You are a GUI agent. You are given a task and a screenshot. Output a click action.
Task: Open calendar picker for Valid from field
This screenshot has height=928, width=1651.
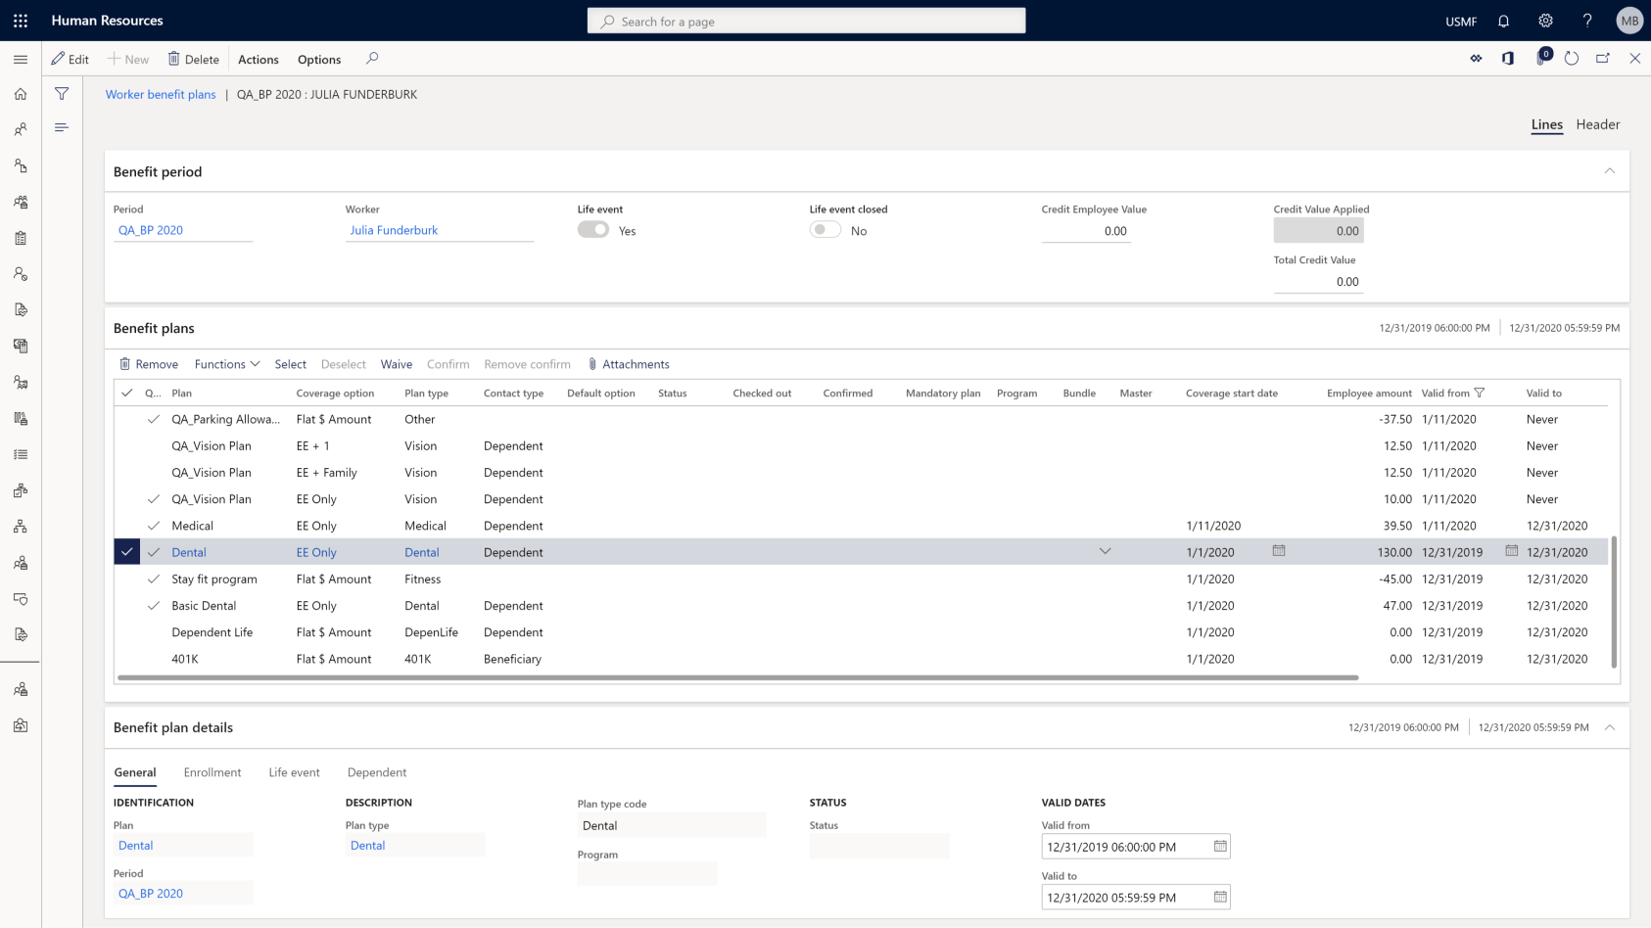click(1220, 847)
